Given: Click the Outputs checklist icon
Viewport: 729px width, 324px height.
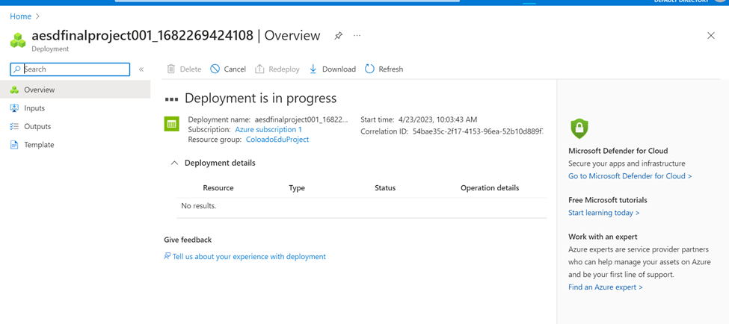Looking at the screenshot, I should [14, 126].
